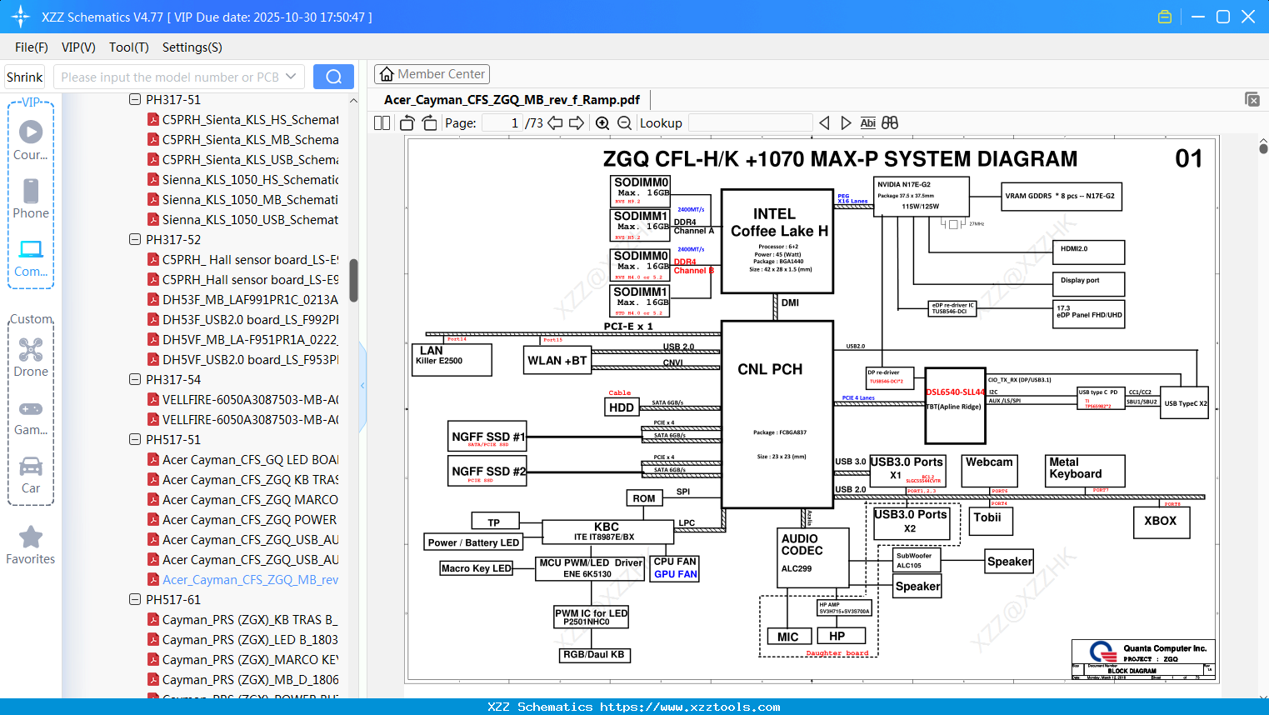Collapse the PH517-61 tree folder
The image size is (1269, 715).
pos(135,599)
